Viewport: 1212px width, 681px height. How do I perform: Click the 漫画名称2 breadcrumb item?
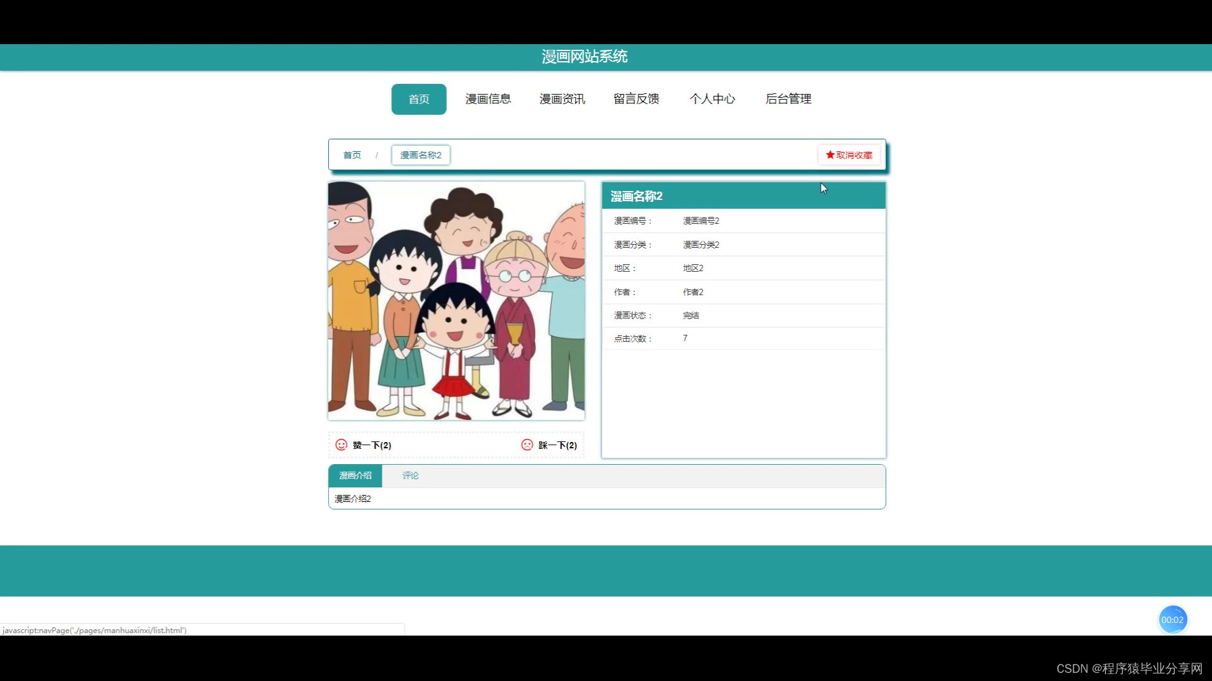click(x=420, y=155)
